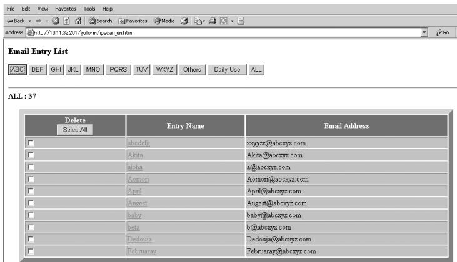Open the Tools menu
The width and height of the screenshot is (457, 262).
[x=89, y=9]
